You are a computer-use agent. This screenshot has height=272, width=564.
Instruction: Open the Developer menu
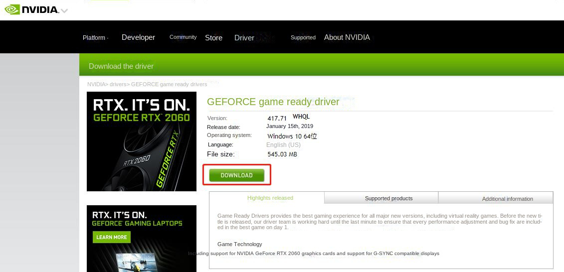(x=138, y=37)
